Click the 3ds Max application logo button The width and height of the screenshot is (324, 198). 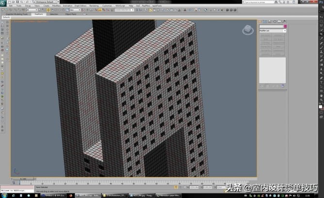pos(3,2)
